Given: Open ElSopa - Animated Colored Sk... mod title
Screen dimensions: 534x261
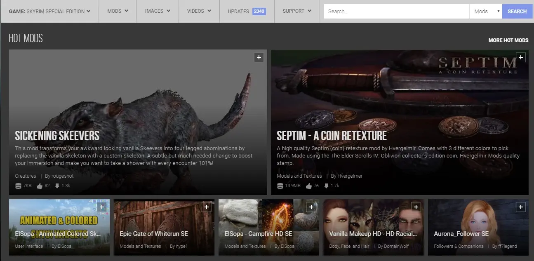Looking at the screenshot, I should [58, 234].
